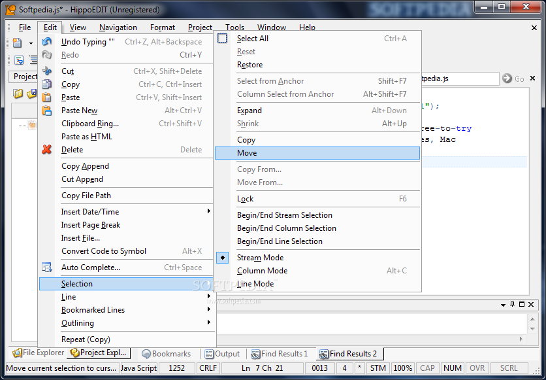
Task: Click the Cut scissors icon
Action: coord(46,71)
